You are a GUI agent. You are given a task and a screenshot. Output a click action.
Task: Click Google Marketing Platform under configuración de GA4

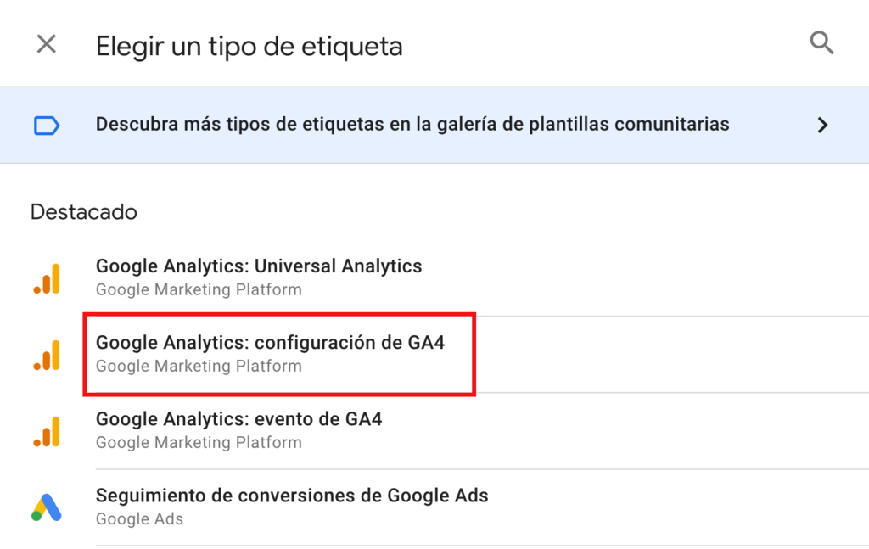pyautogui.click(x=199, y=367)
